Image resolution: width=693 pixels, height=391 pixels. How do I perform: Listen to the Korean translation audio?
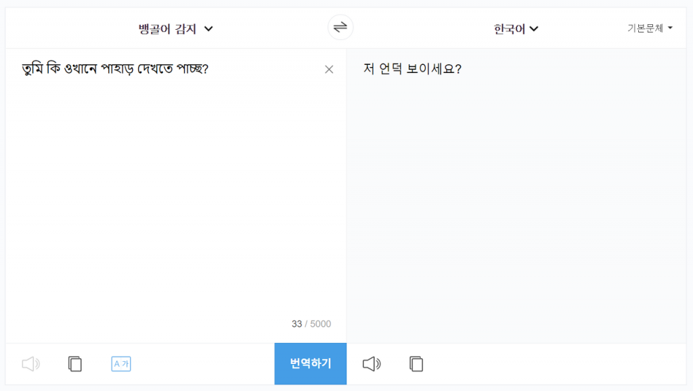coord(372,364)
